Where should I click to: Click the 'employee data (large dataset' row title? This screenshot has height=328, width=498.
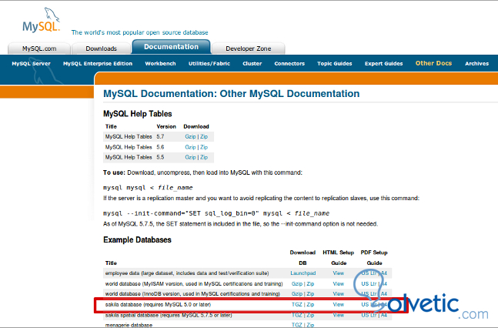point(187,273)
